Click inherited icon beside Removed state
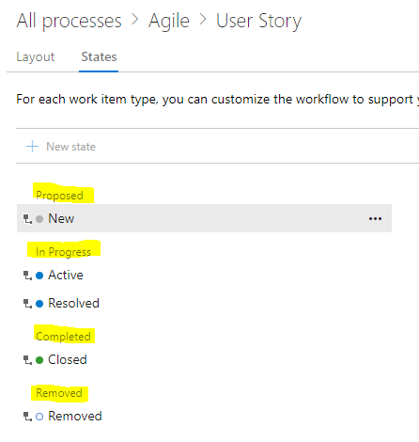419x442 pixels. 27,417
